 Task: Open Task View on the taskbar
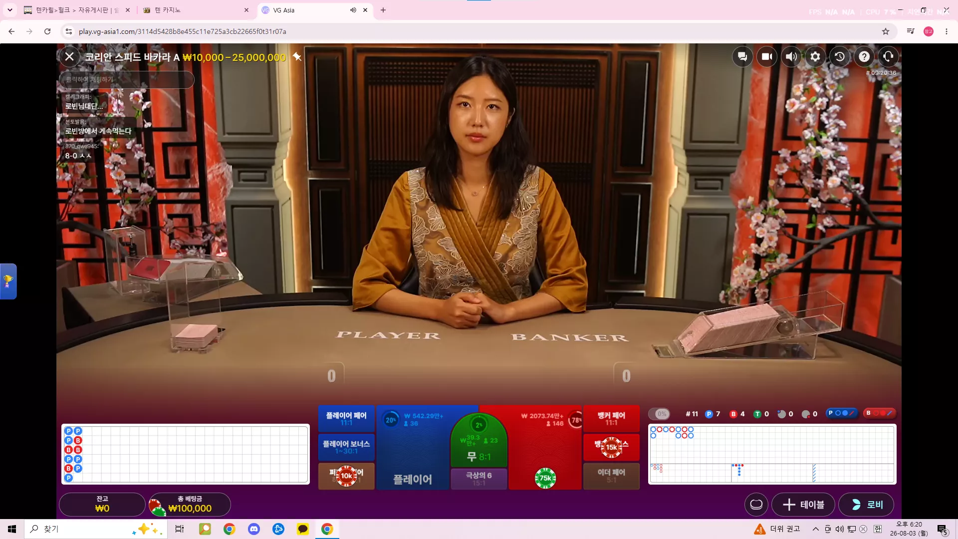tap(180, 529)
